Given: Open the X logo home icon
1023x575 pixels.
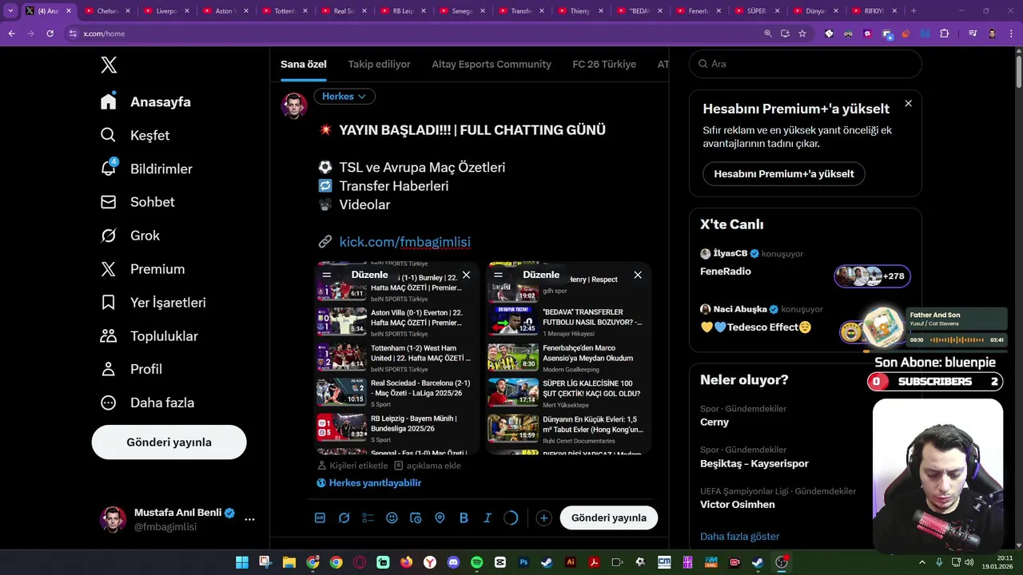Looking at the screenshot, I should 109,65.
